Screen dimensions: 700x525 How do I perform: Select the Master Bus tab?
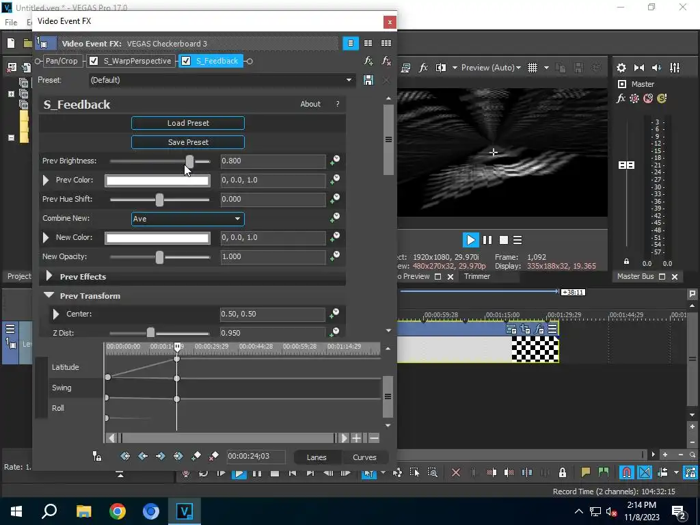point(635,276)
